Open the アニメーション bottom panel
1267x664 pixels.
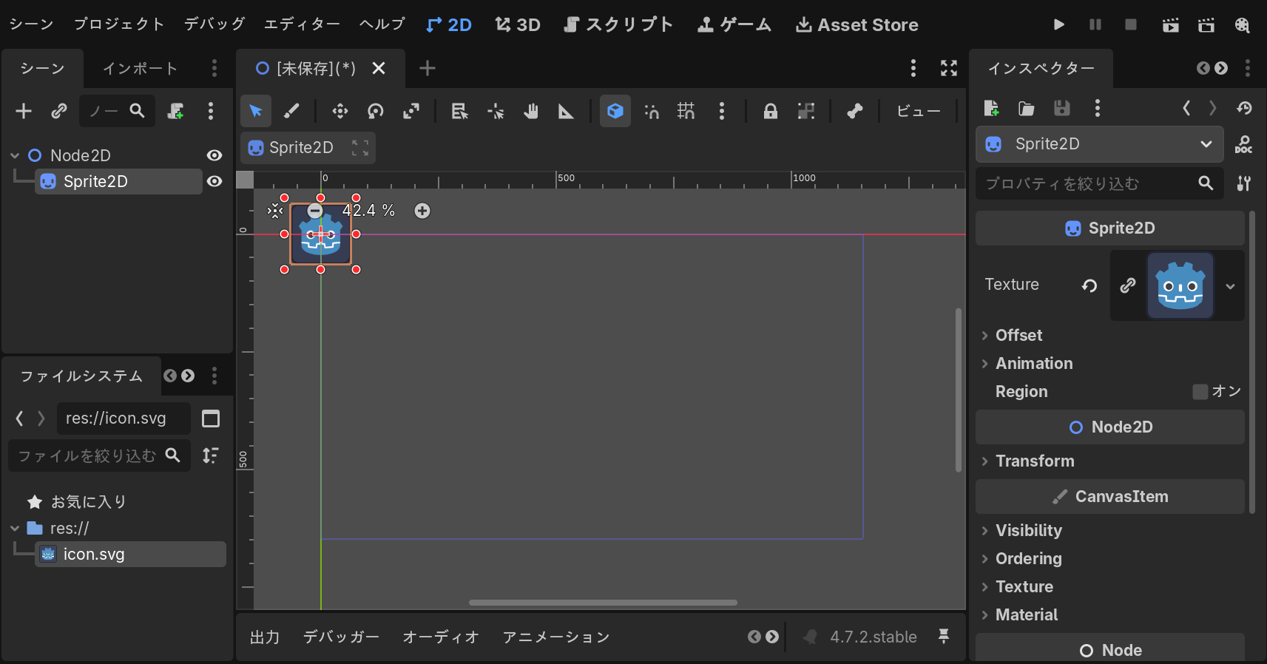click(556, 637)
